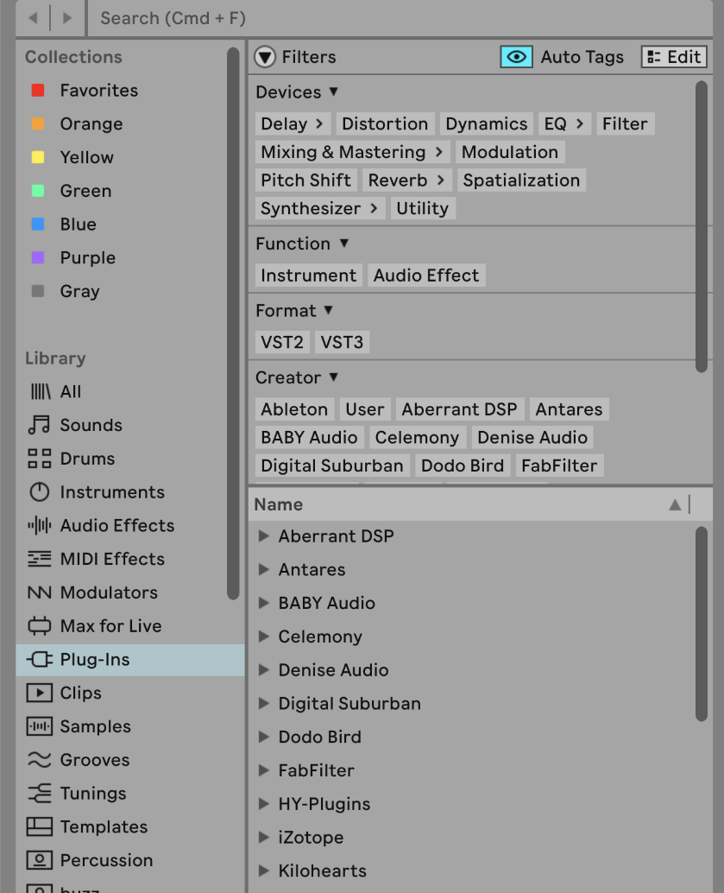Click the Reverb device filter tag

[406, 180]
